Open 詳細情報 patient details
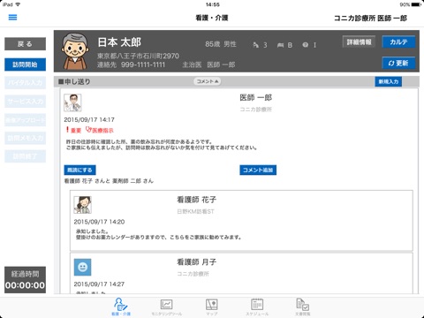The image size is (424, 318). pyautogui.click(x=359, y=42)
